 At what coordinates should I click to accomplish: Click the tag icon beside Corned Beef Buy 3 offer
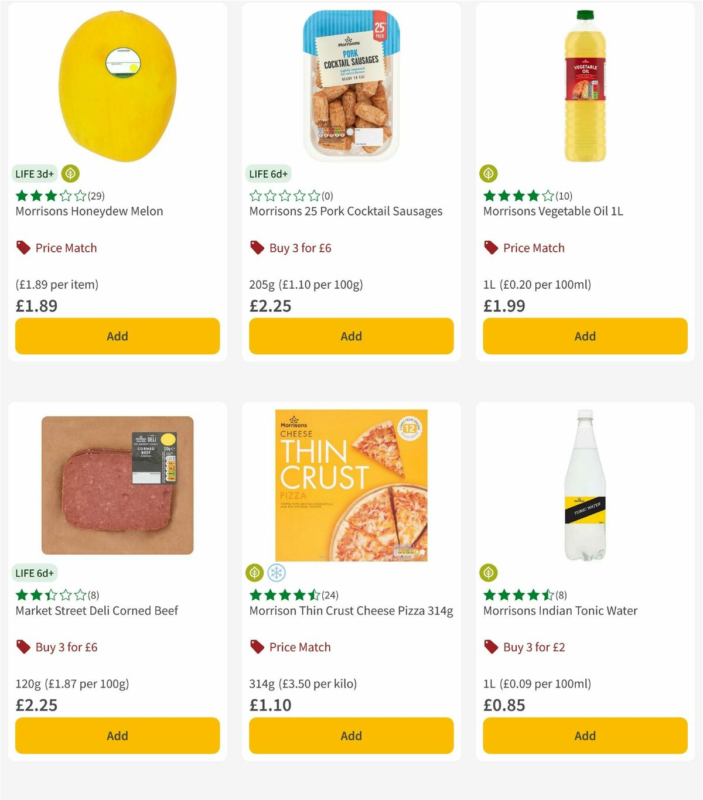(x=23, y=647)
